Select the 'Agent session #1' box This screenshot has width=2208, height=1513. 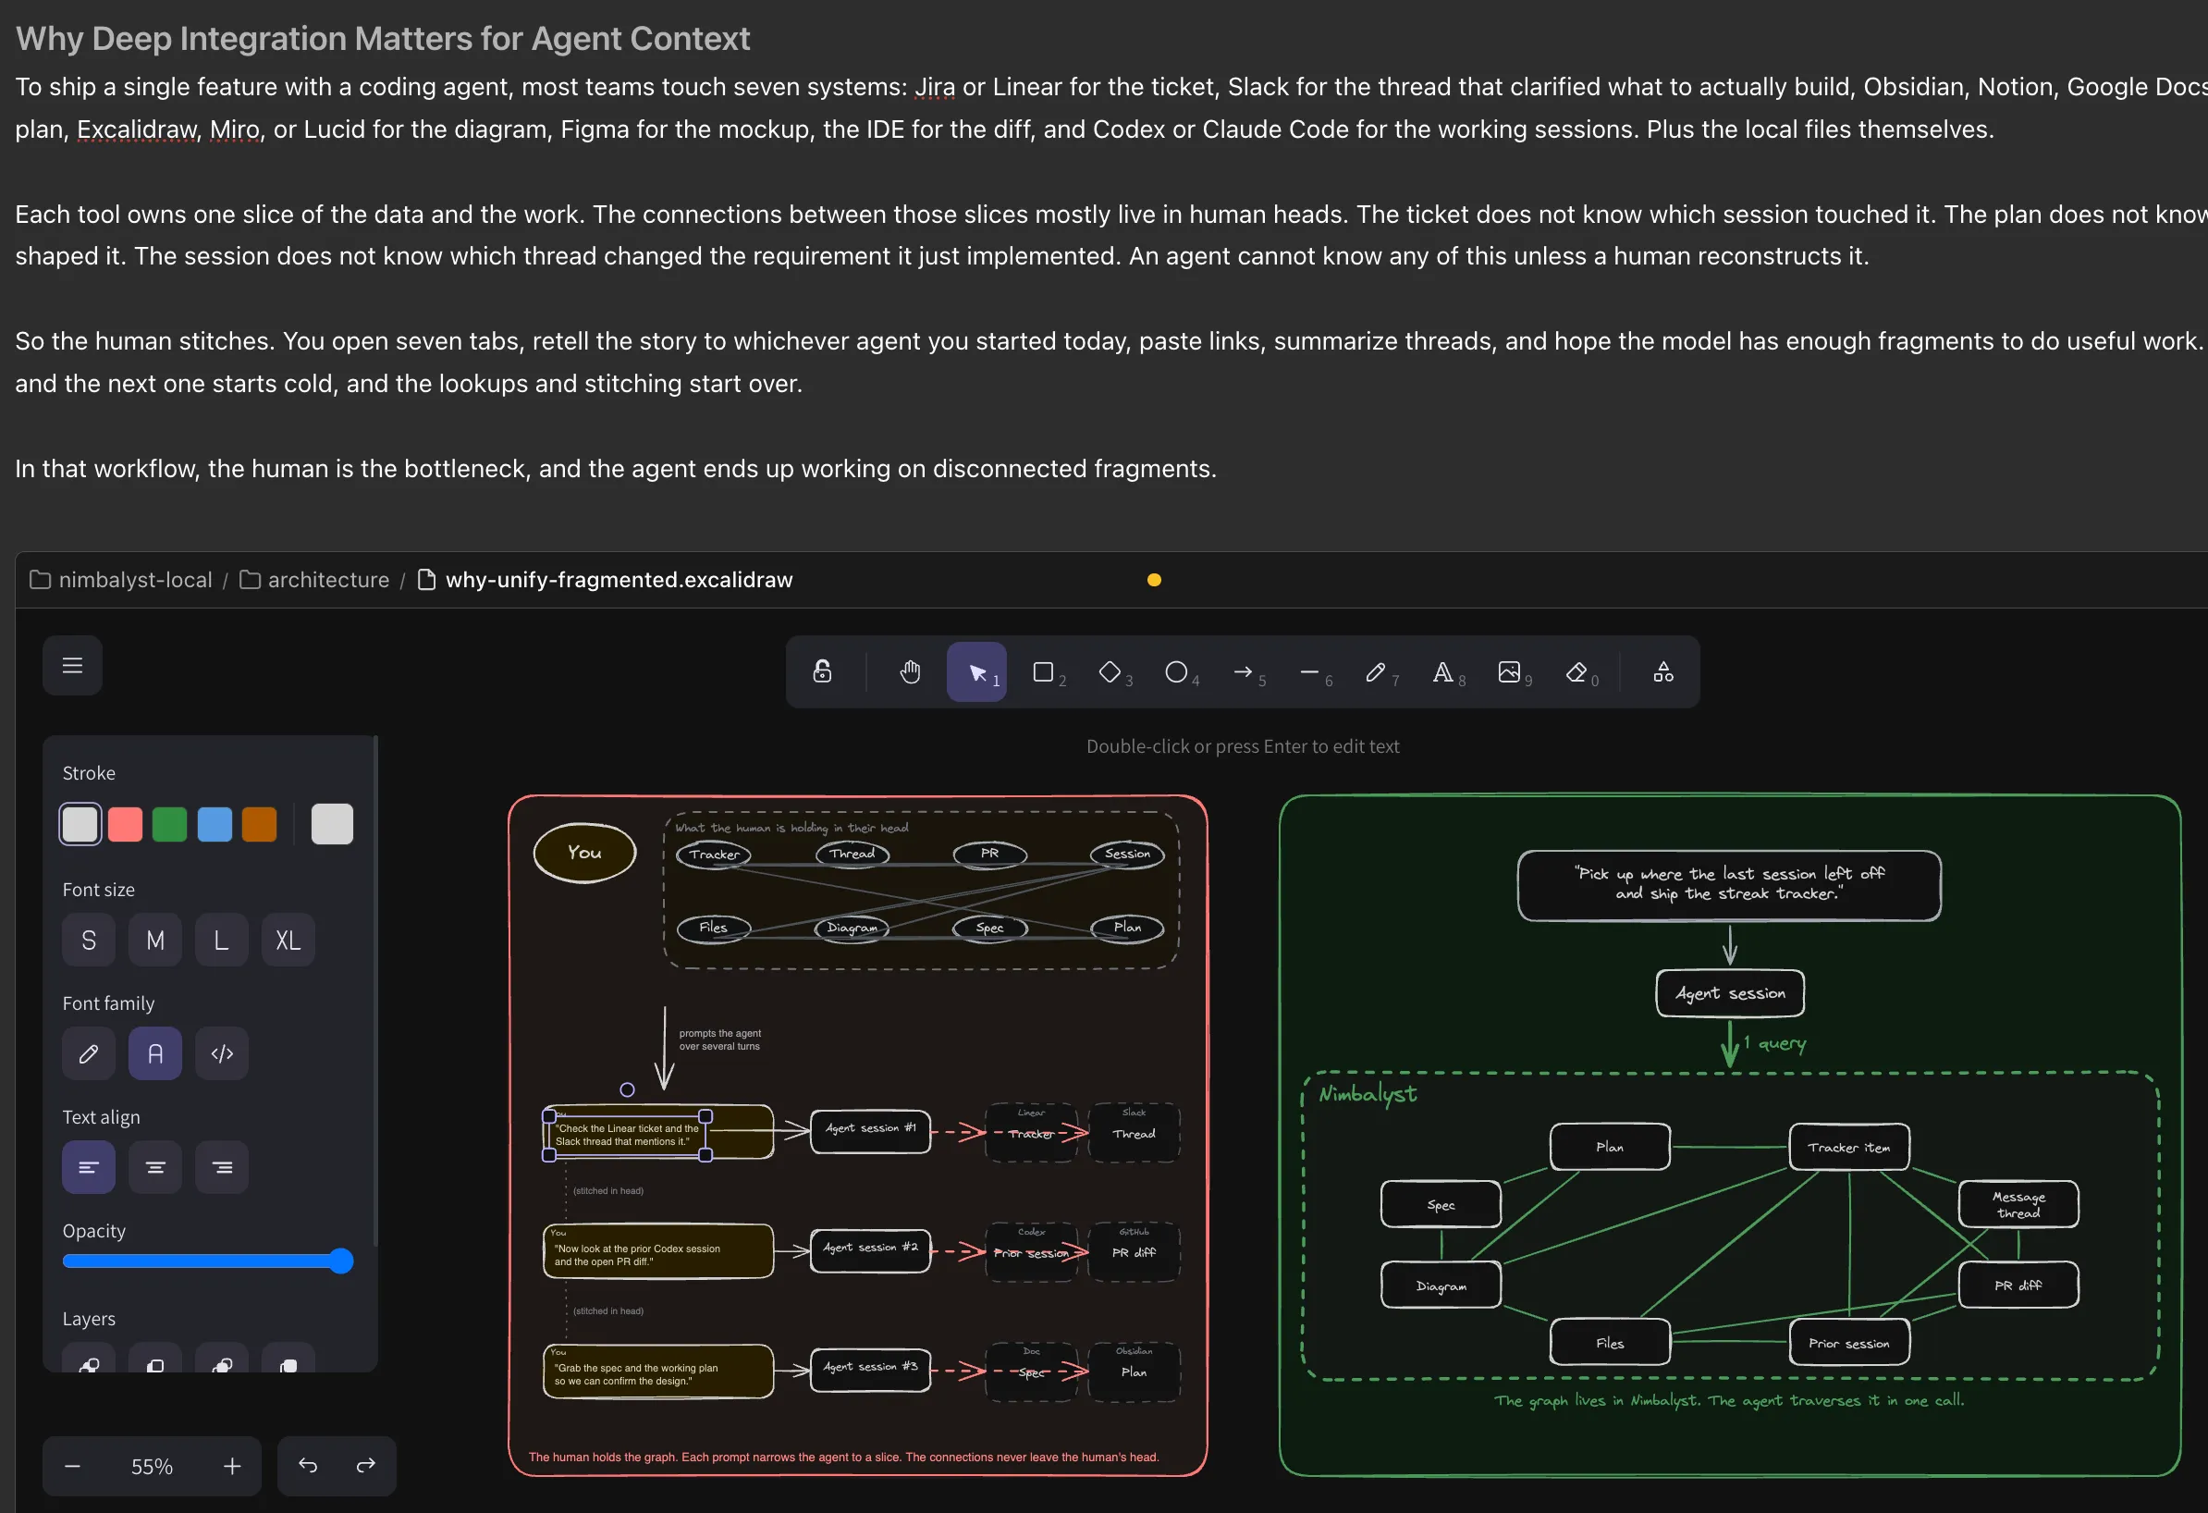pos(870,1130)
